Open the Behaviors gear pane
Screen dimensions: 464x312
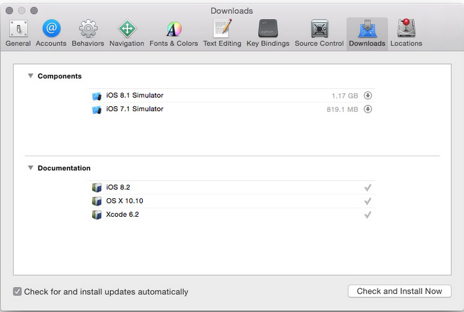88,33
